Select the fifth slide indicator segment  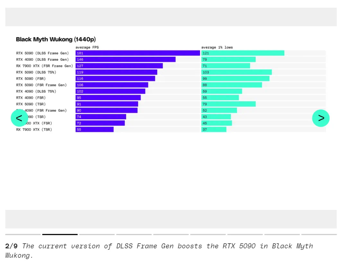pos(171,234)
